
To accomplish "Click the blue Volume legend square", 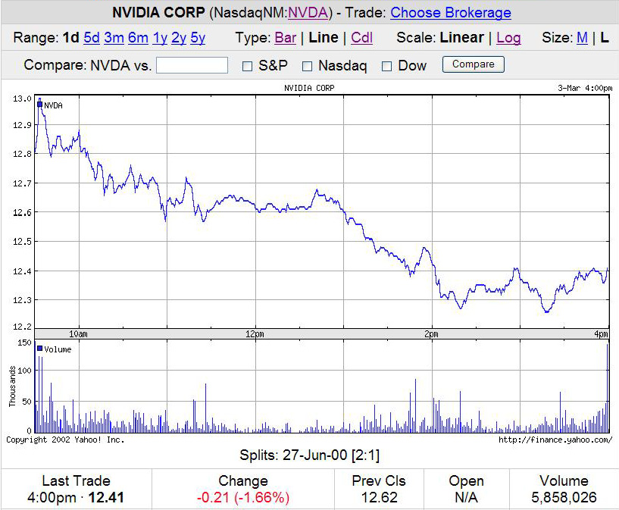I will tap(39, 349).
